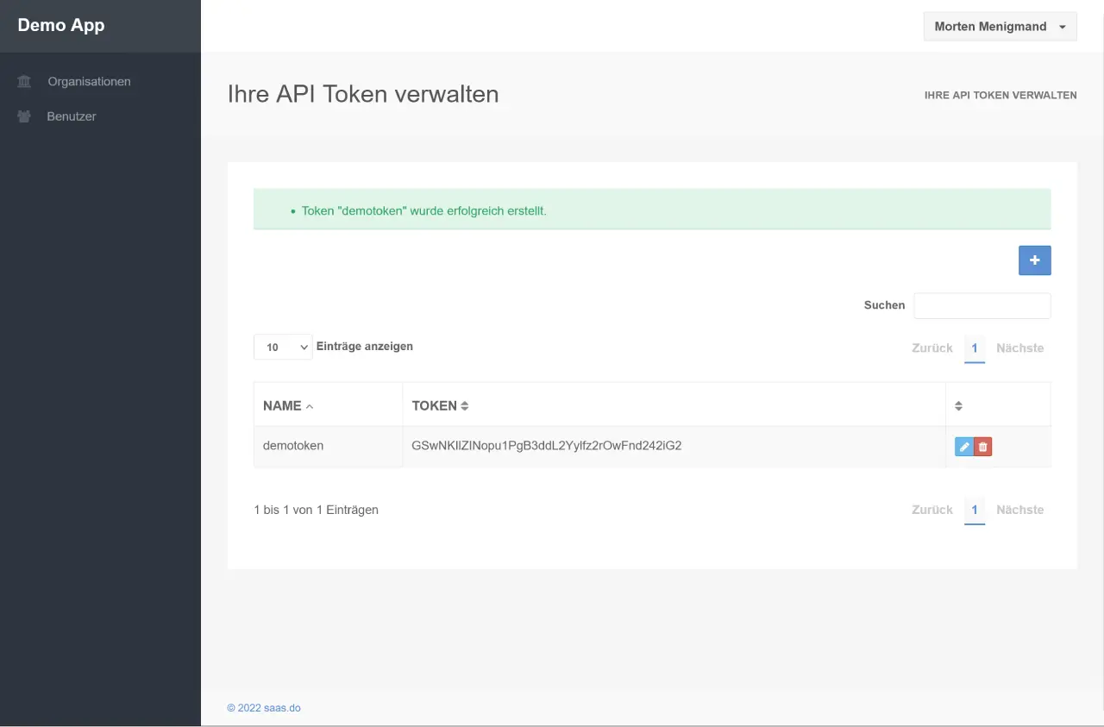
Task: Open the © 2022 saas.do footer link
Action: coord(264,708)
